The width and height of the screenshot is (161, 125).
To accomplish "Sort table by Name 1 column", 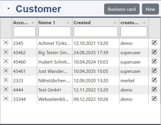I will pyautogui.click(x=68, y=22).
